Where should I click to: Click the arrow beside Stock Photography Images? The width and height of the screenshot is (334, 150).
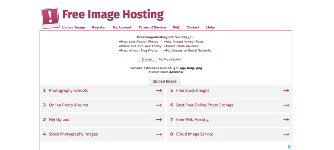coord(159,134)
